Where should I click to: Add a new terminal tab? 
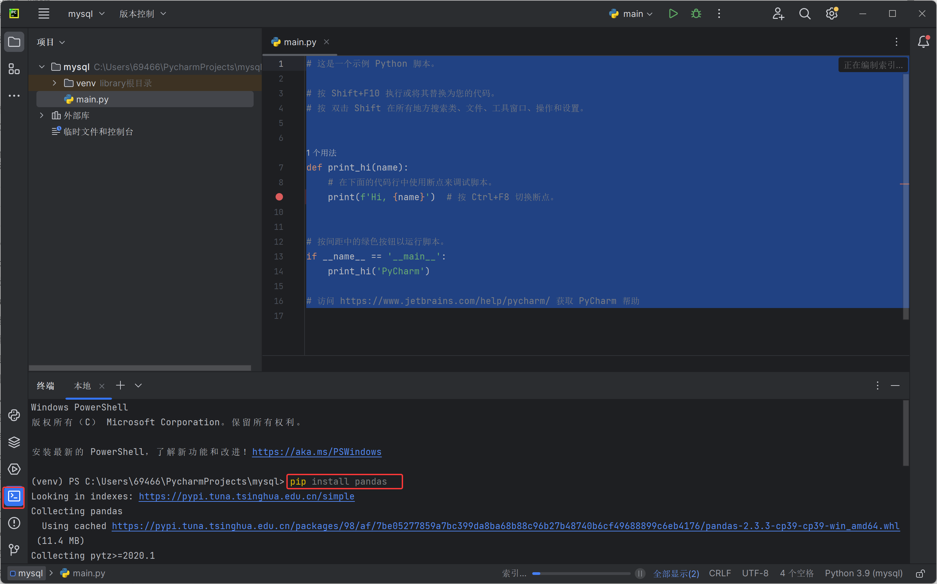[x=120, y=386]
